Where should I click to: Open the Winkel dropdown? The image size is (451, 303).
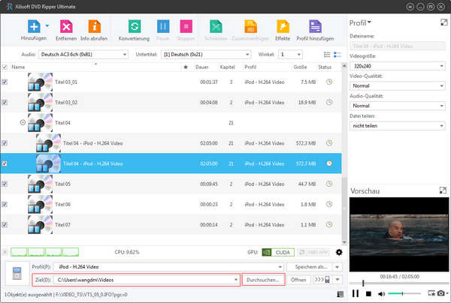(290, 55)
